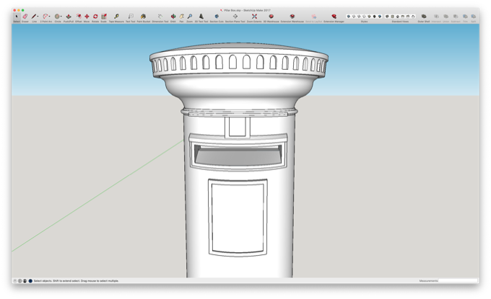Click the Measurements input box
This screenshot has width=491, height=299.
point(458,281)
